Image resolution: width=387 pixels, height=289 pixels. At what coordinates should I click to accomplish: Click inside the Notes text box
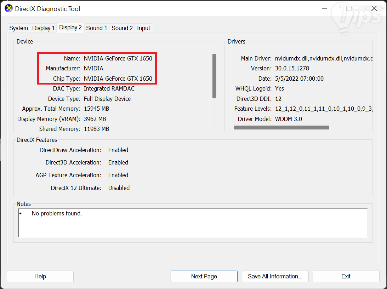[193, 223]
